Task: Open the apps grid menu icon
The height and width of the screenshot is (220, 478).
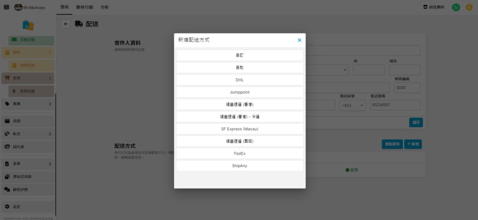Action: [x=6, y=7]
